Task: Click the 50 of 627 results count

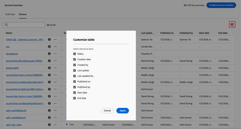Action: 51,25
